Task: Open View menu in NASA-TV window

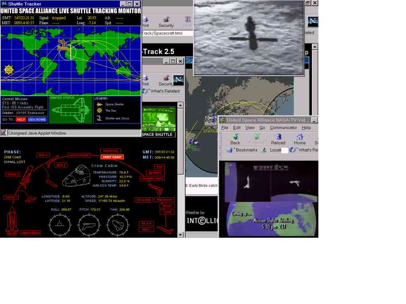Action: tap(250, 128)
